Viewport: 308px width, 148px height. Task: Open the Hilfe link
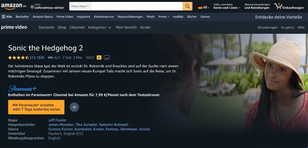[301, 27]
